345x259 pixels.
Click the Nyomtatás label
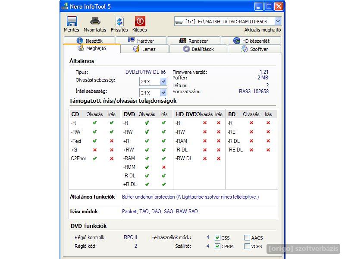tap(95, 30)
